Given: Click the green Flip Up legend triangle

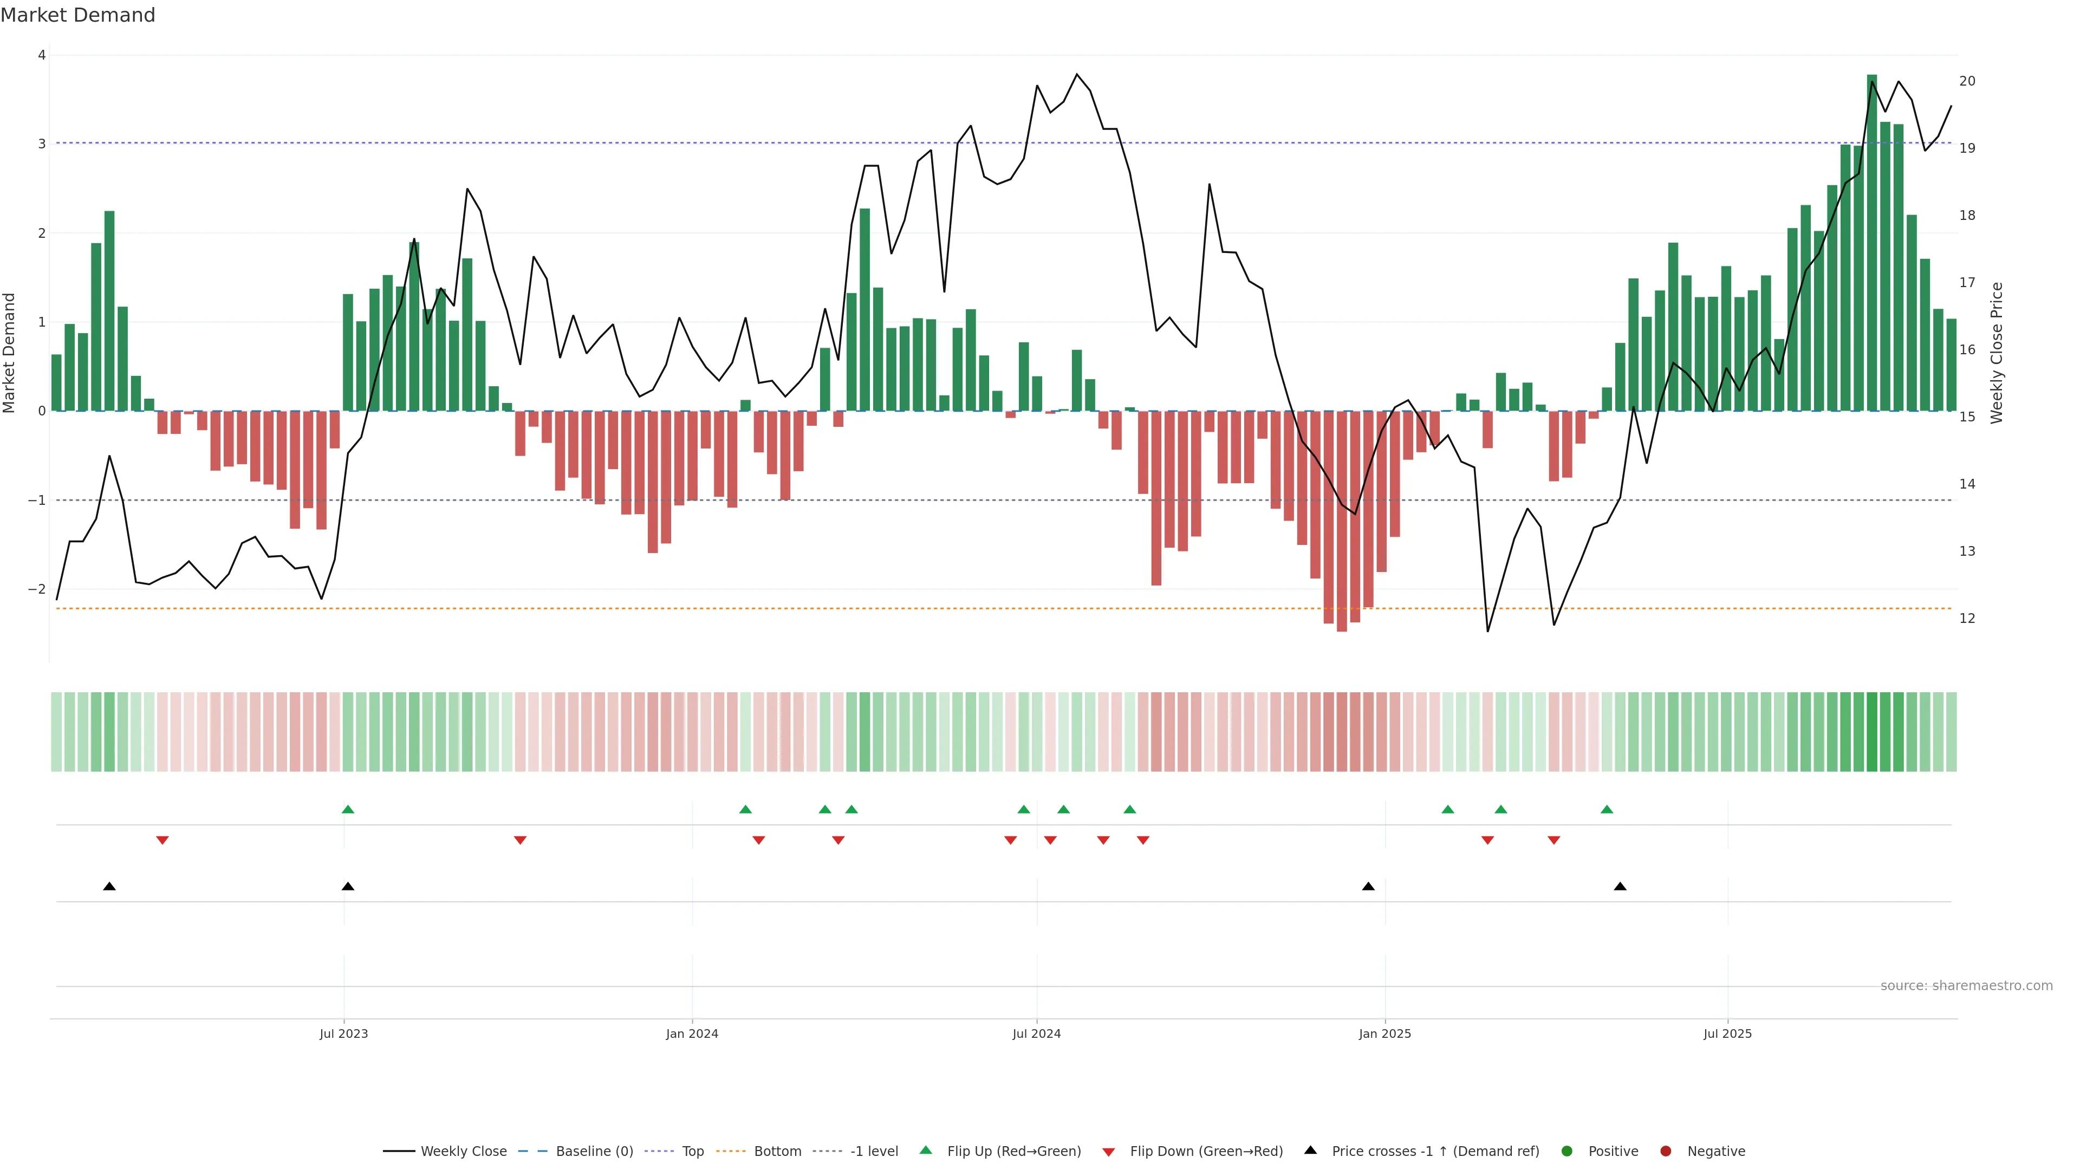Looking at the screenshot, I should [x=925, y=1150].
